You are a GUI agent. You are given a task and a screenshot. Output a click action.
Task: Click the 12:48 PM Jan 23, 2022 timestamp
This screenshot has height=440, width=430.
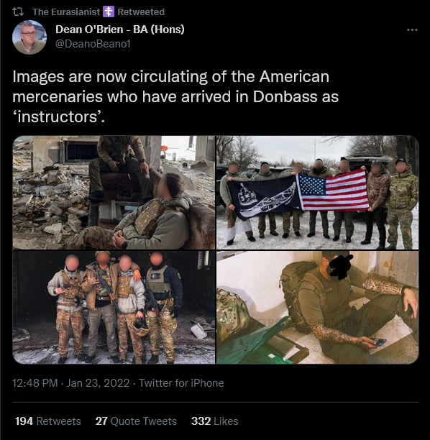(x=70, y=383)
